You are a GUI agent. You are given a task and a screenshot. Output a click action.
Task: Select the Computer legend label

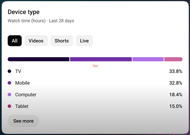click(26, 95)
